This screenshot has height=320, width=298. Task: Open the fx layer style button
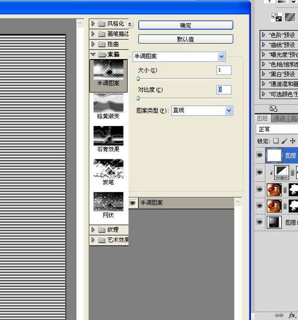tap(292, 316)
